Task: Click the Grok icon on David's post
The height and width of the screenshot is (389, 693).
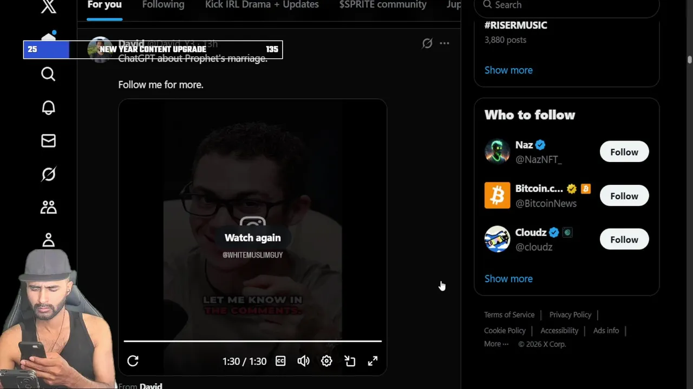Action: click(x=427, y=43)
